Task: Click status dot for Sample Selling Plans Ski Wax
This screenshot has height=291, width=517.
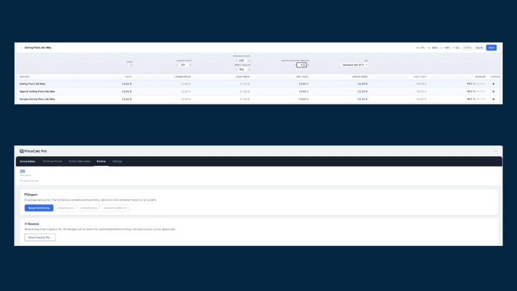Action: tap(493, 99)
